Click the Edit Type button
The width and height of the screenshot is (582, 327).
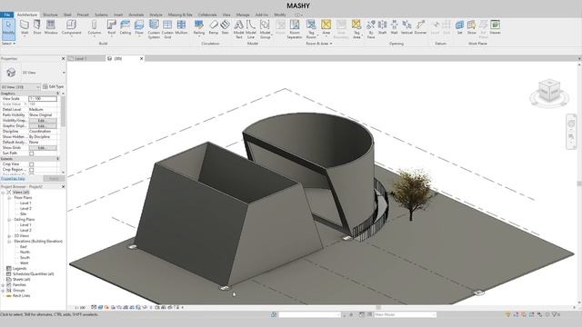click(53, 87)
